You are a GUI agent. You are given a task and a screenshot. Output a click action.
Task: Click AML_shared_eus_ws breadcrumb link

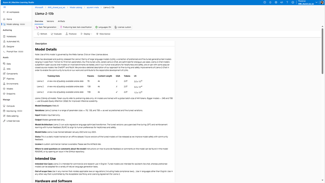click(56, 7)
